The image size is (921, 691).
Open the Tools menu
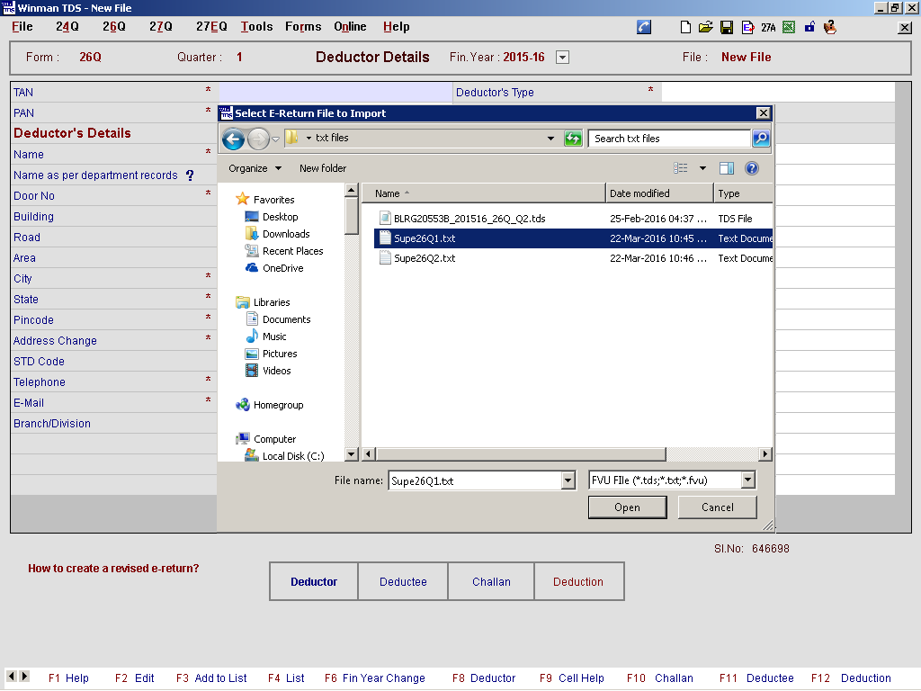tap(256, 27)
